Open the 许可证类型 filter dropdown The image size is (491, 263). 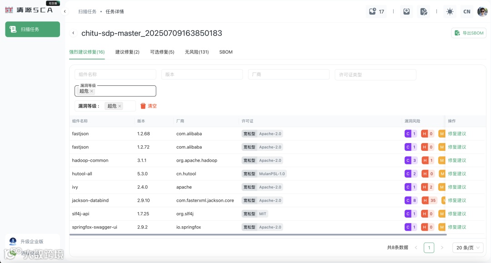[x=376, y=74]
